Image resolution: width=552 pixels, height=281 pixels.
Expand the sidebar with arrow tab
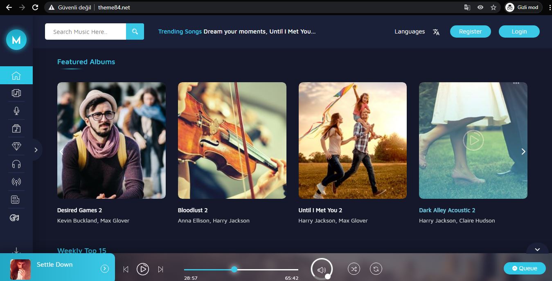pyautogui.click(x=36, y=150)
